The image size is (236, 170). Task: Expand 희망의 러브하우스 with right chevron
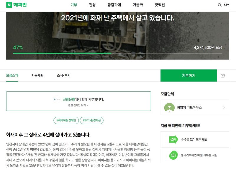[x=224, y=107]
